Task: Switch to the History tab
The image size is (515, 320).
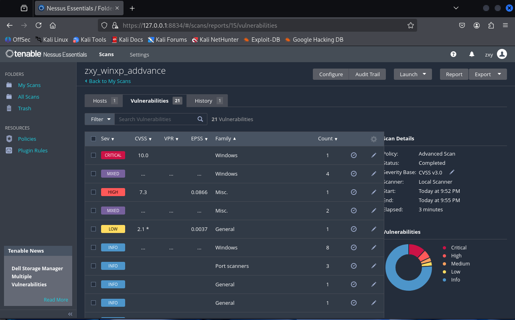Action: pos(207,101)
